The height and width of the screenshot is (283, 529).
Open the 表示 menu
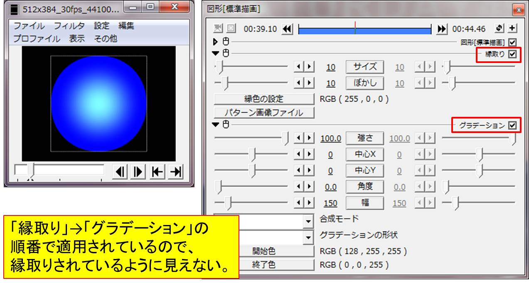tap(77, 39)
